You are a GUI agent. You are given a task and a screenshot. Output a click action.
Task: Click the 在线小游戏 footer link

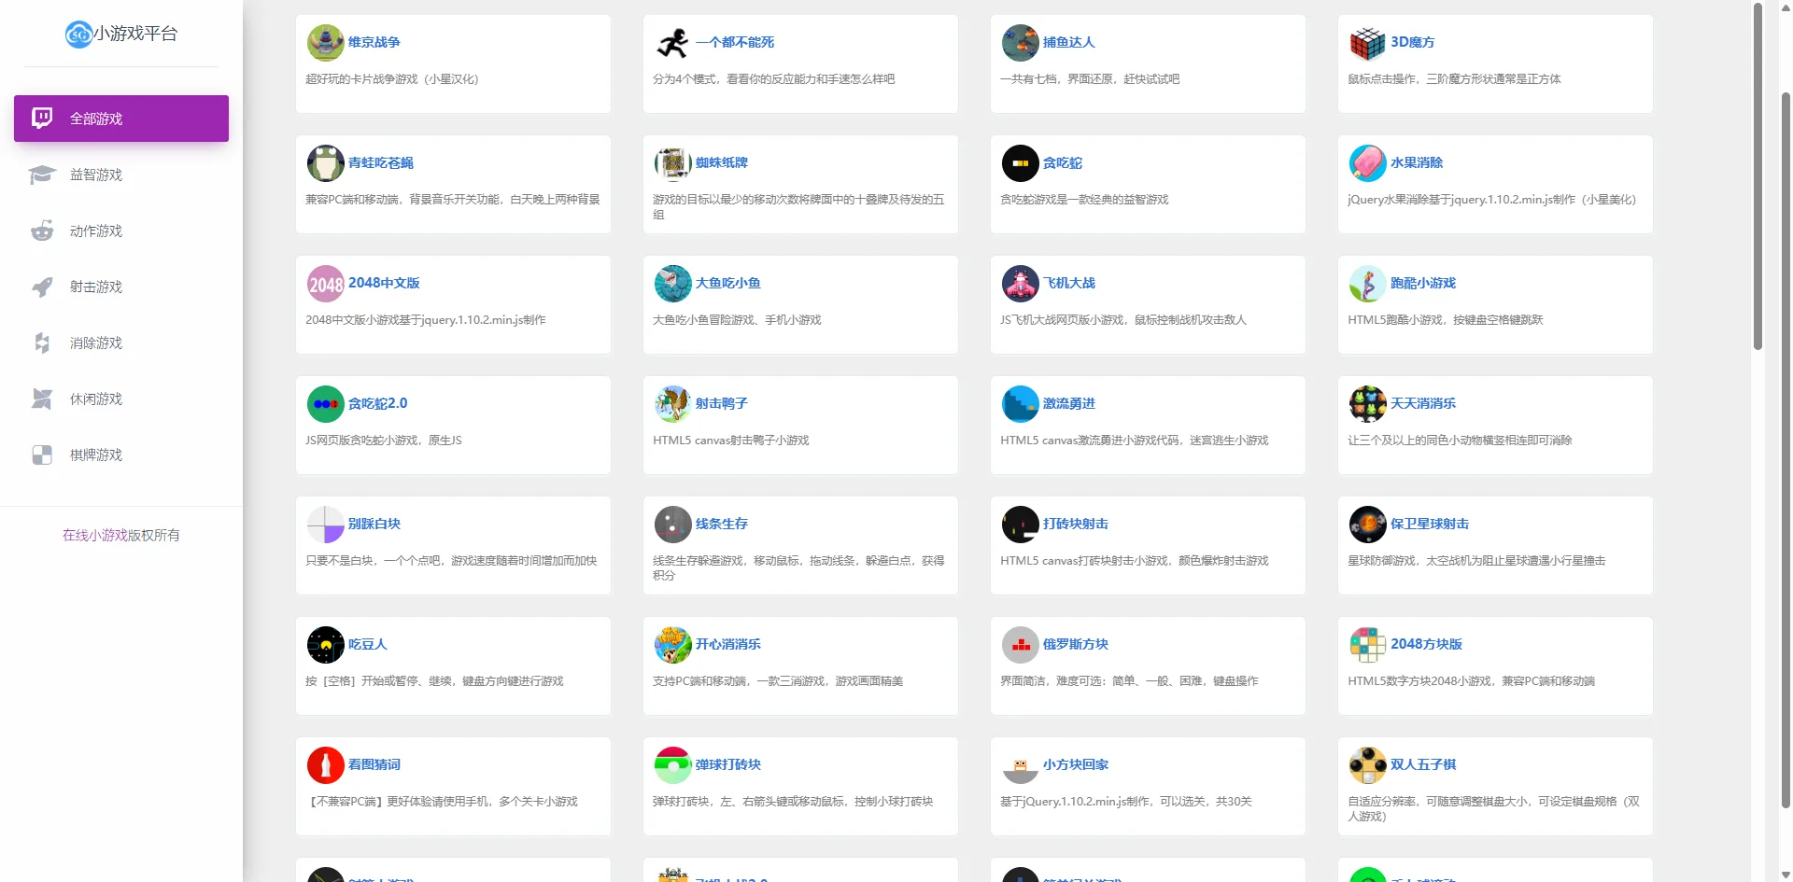[x=94, y=536]
